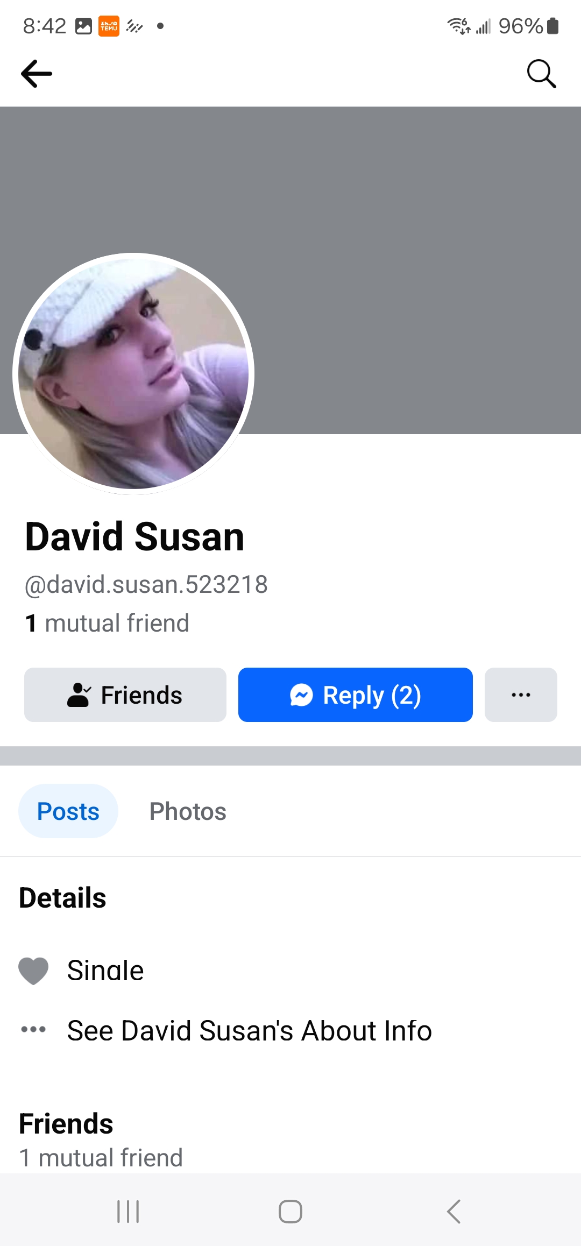581x1246 pixels.
Task: Tap the Android home button
Action: [x=290, y=1212]
